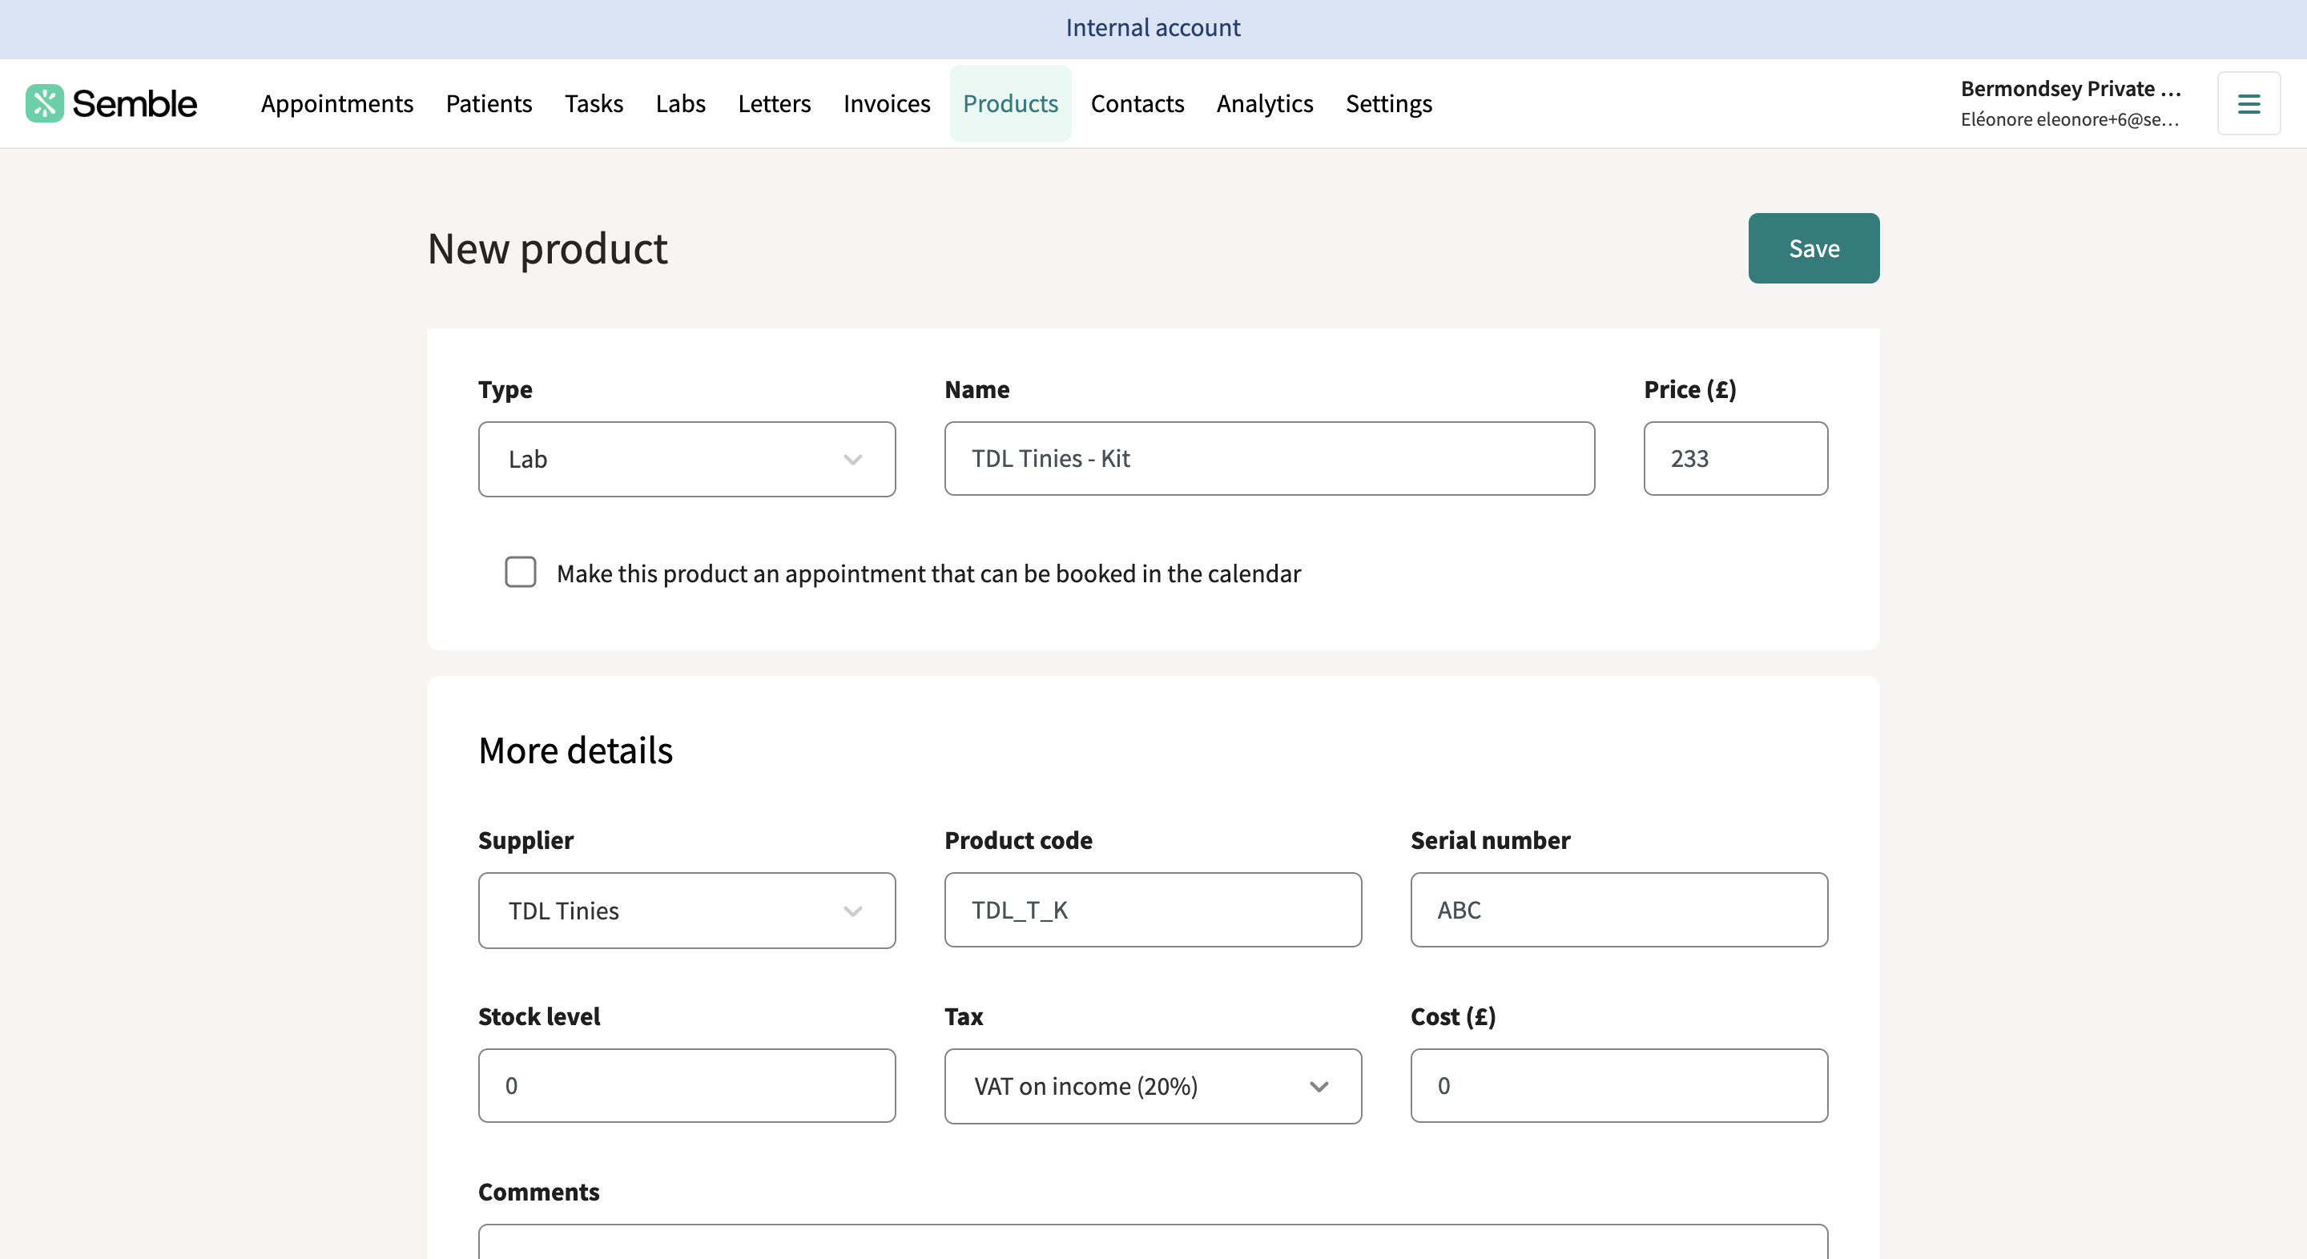This screenshot has width=2307, height=1259.
Task: Click the Name field TDL Tinies - Kit
Action: tap(1269, 458)
